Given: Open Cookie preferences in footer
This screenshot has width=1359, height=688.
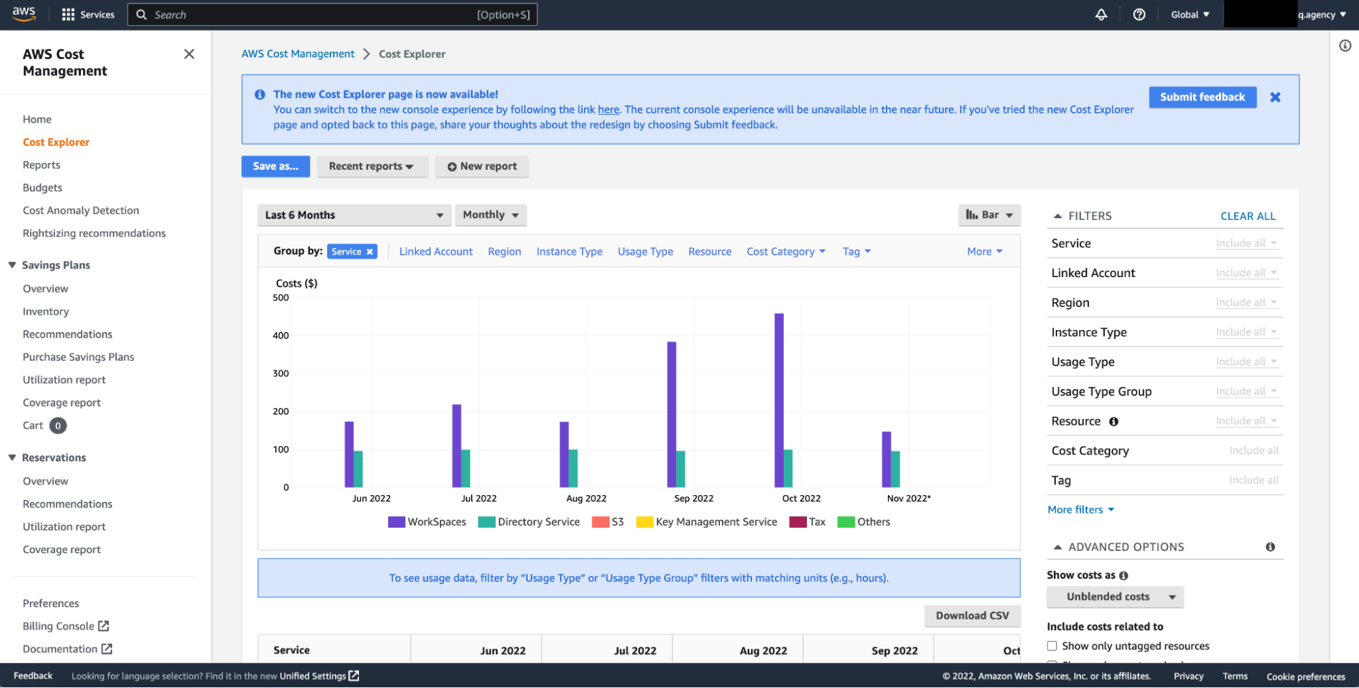Looking at the screenshot, I should [1306, 676].
